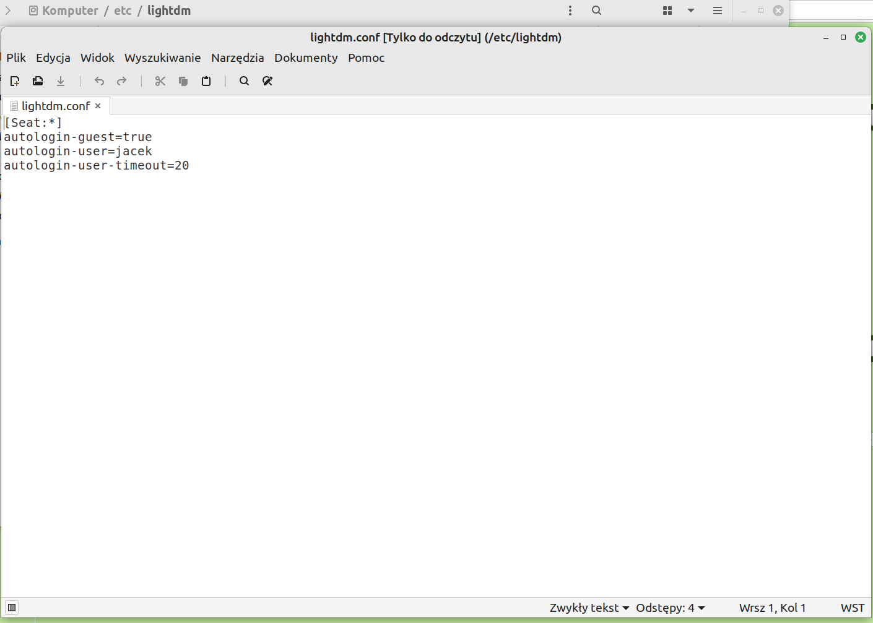873x623 pixels.
Task: Open the Pomoc menu
Action: (x=366, y=58)
